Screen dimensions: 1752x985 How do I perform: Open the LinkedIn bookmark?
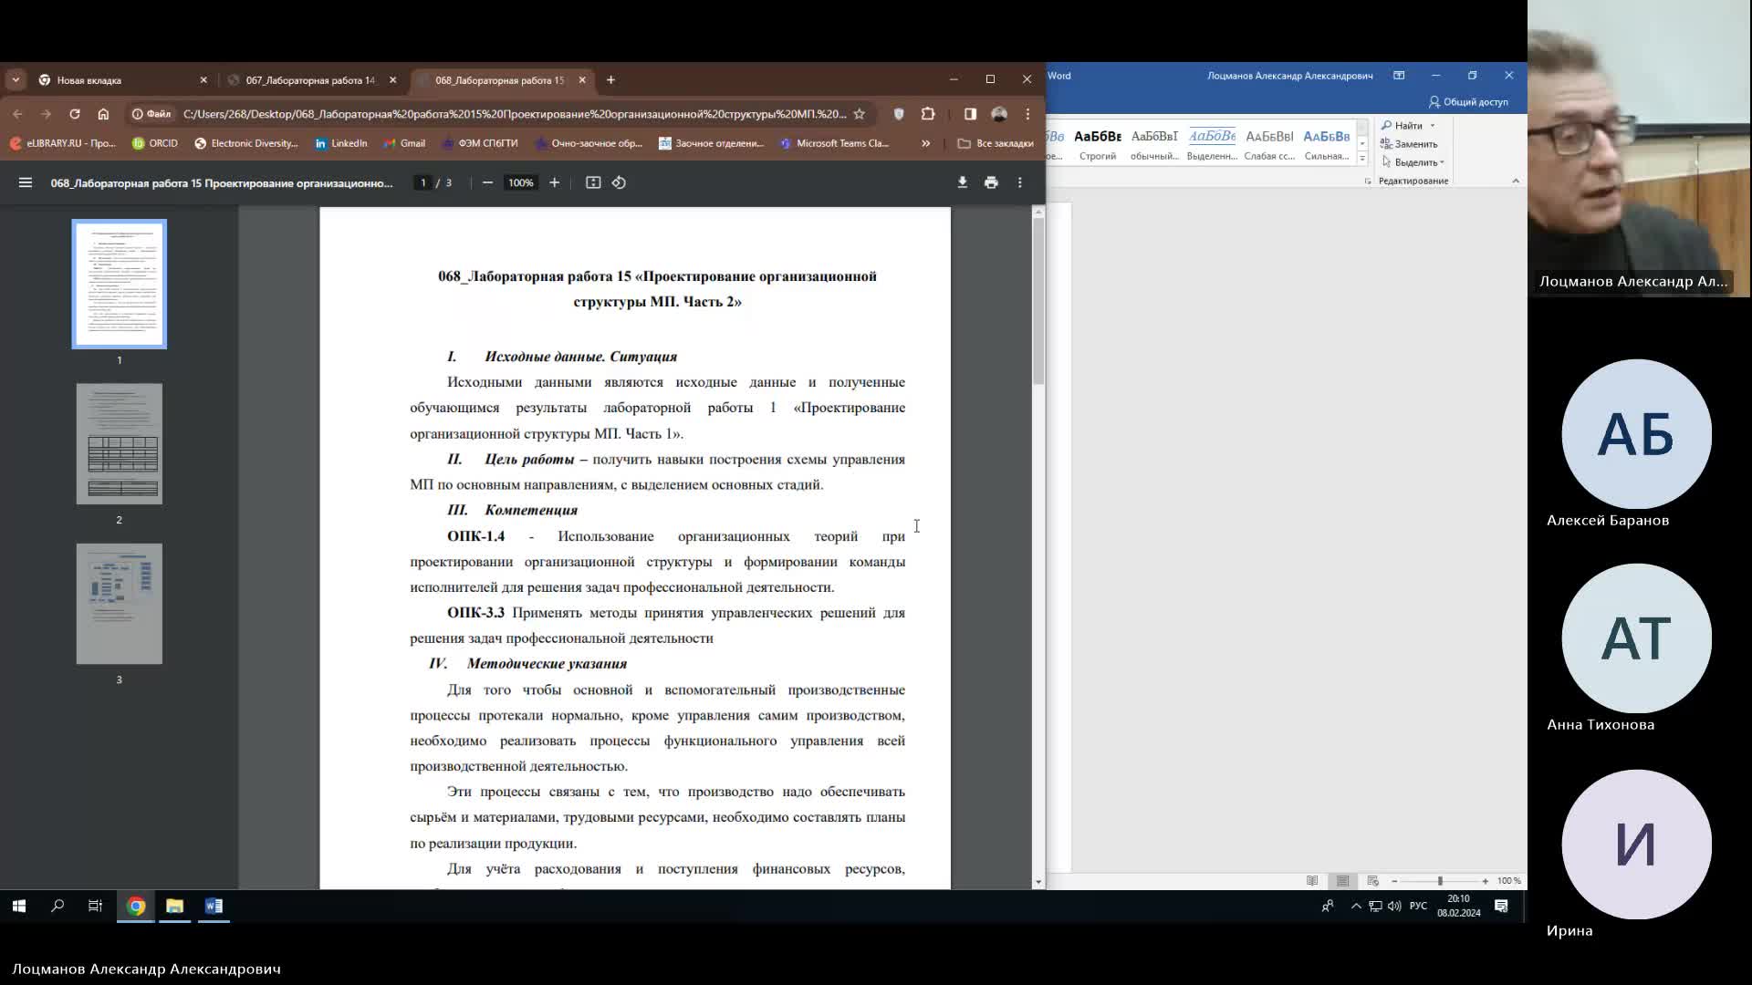point(340,143)
